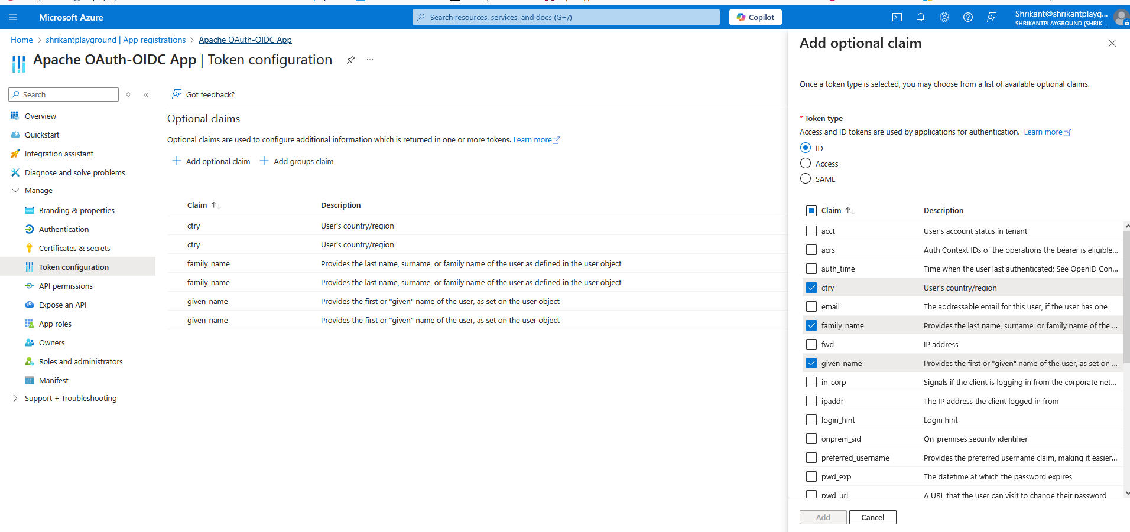Image resolution: width=1130 pixels, height=532 pixels.
Task: Select the ID token type radio
Action: [x=805, y=148]
